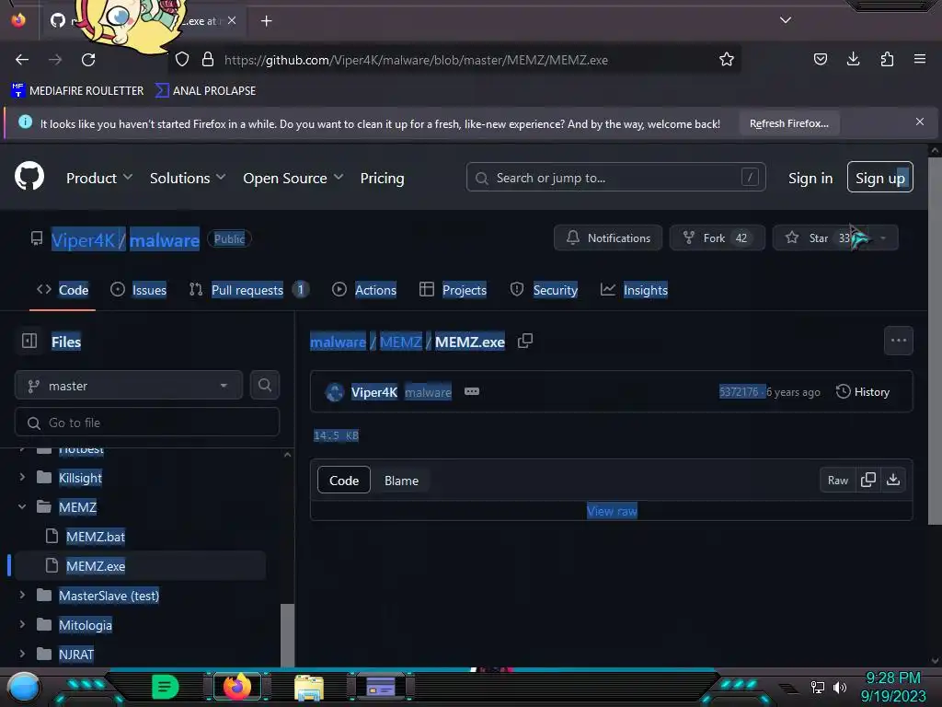Switch to Blame view
This screenshot has width=942, height=707.
(401, 481)
